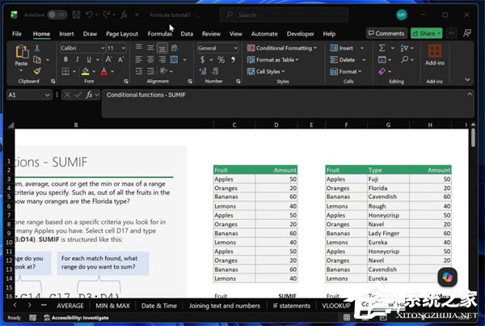Open the Comments button
The height and width of the screenshot is (326, 485).
click(386, 33)
